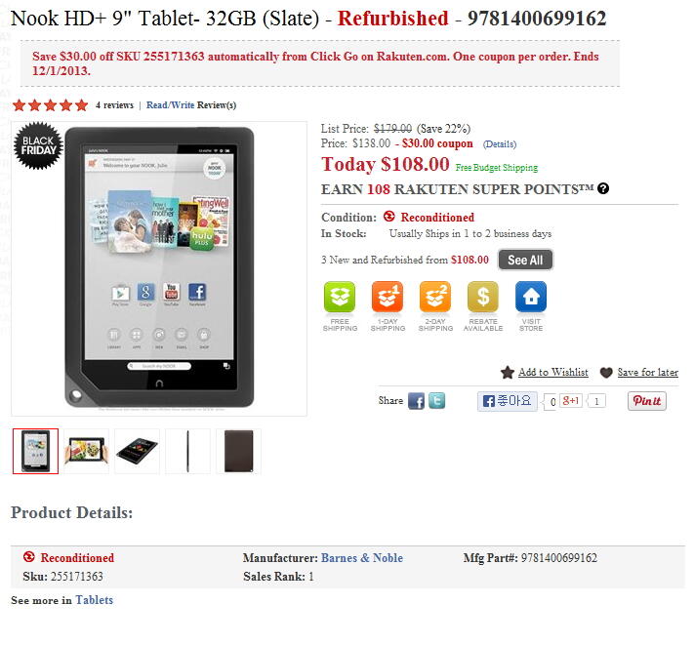Open the Visit Store house icon
Viewport: 694px width, 645px height.
pos(531,297)
